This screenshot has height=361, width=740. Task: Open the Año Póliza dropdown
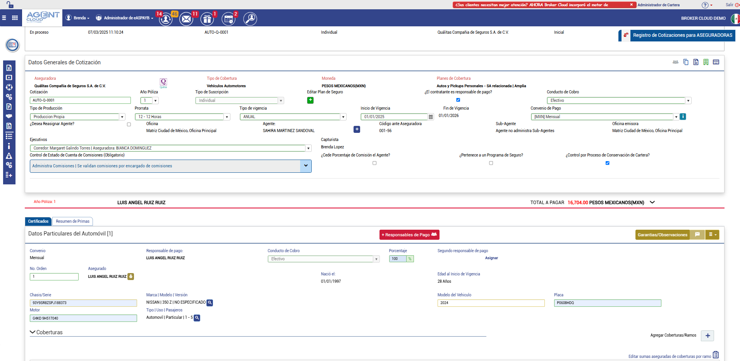[x=156, y=101]
